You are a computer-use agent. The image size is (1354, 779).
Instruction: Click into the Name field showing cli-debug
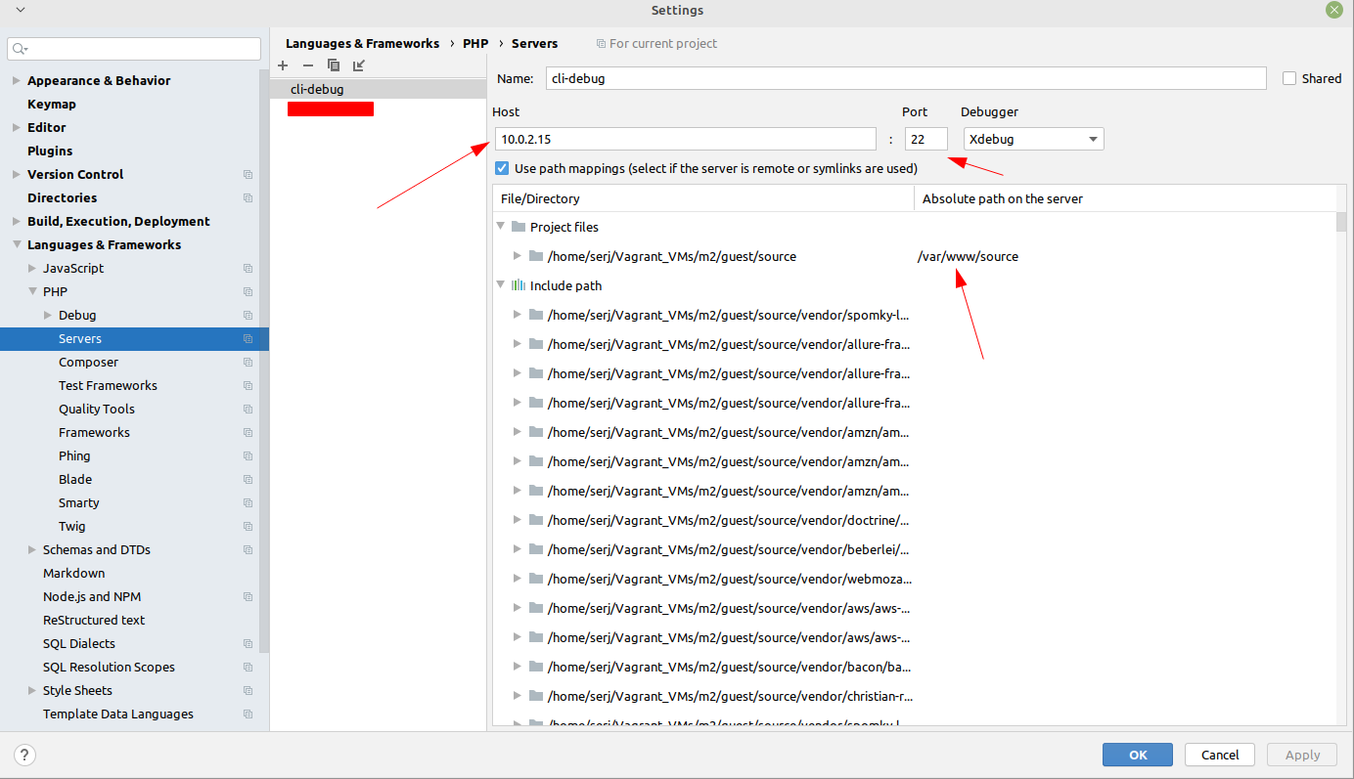click(x=906, y=78)
